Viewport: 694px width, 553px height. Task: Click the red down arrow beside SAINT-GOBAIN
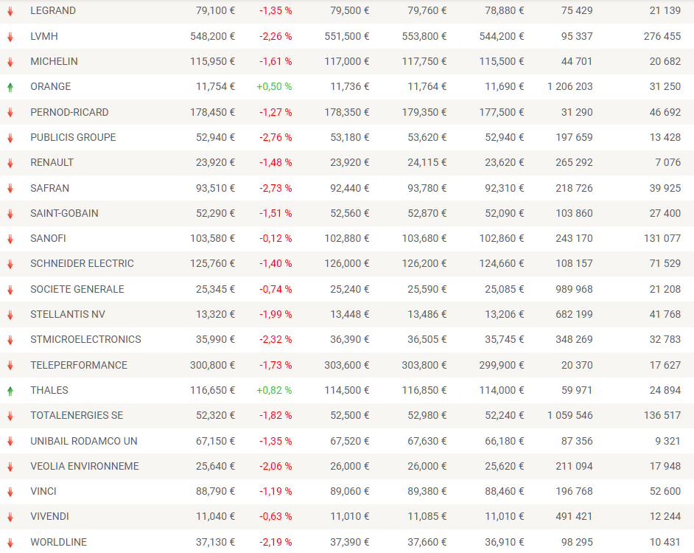coord(10,214)
